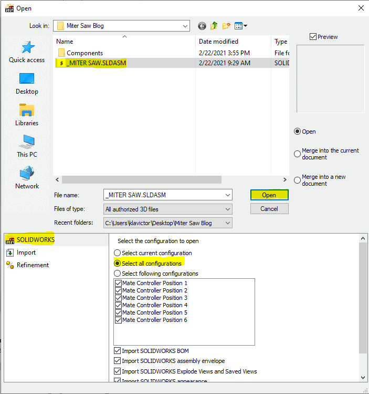Expand the Look in folder dropdown
This screenshot has height=394, width=369.
[x=185, y=26]
